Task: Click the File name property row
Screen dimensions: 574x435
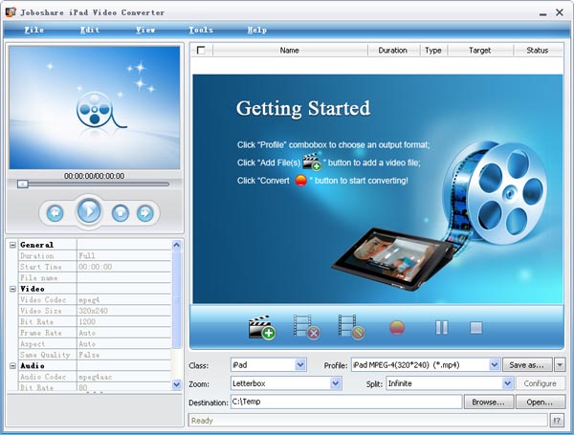Action: pos(95,278)
